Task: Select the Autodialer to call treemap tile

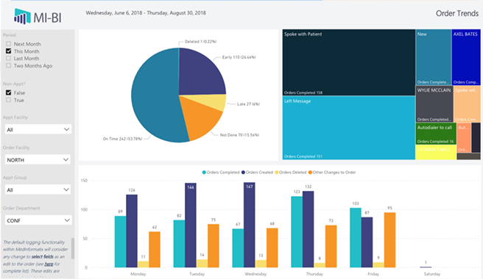Action: [x=436, y=134]
